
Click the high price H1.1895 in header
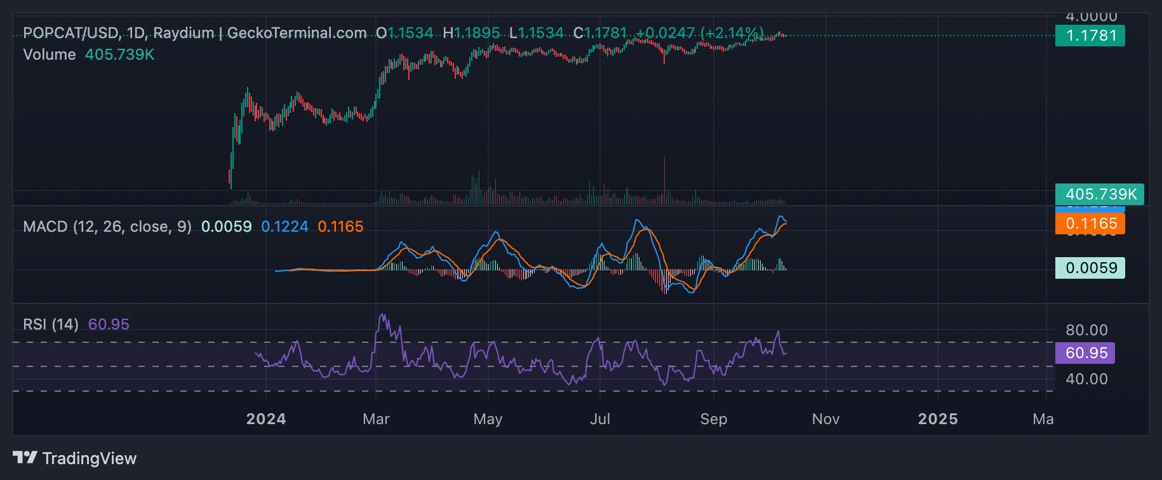tap(472, 33)
